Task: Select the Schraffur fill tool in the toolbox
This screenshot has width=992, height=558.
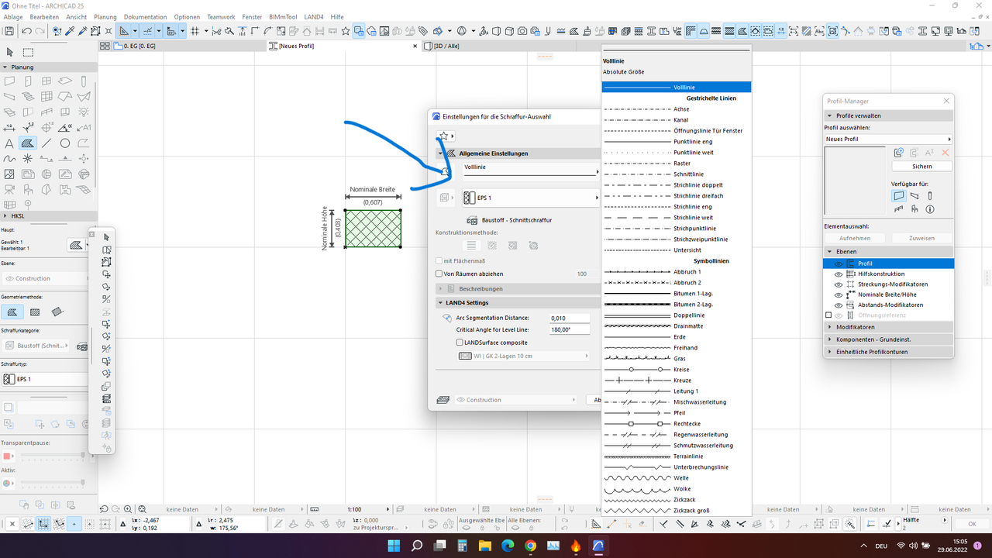Action: tap(28, 143)
